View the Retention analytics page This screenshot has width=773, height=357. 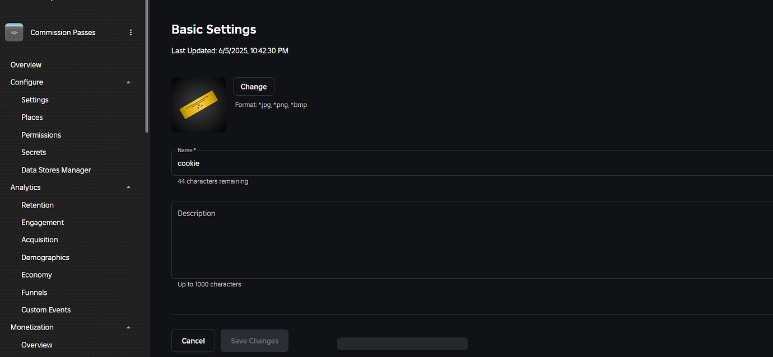(38, 205)
